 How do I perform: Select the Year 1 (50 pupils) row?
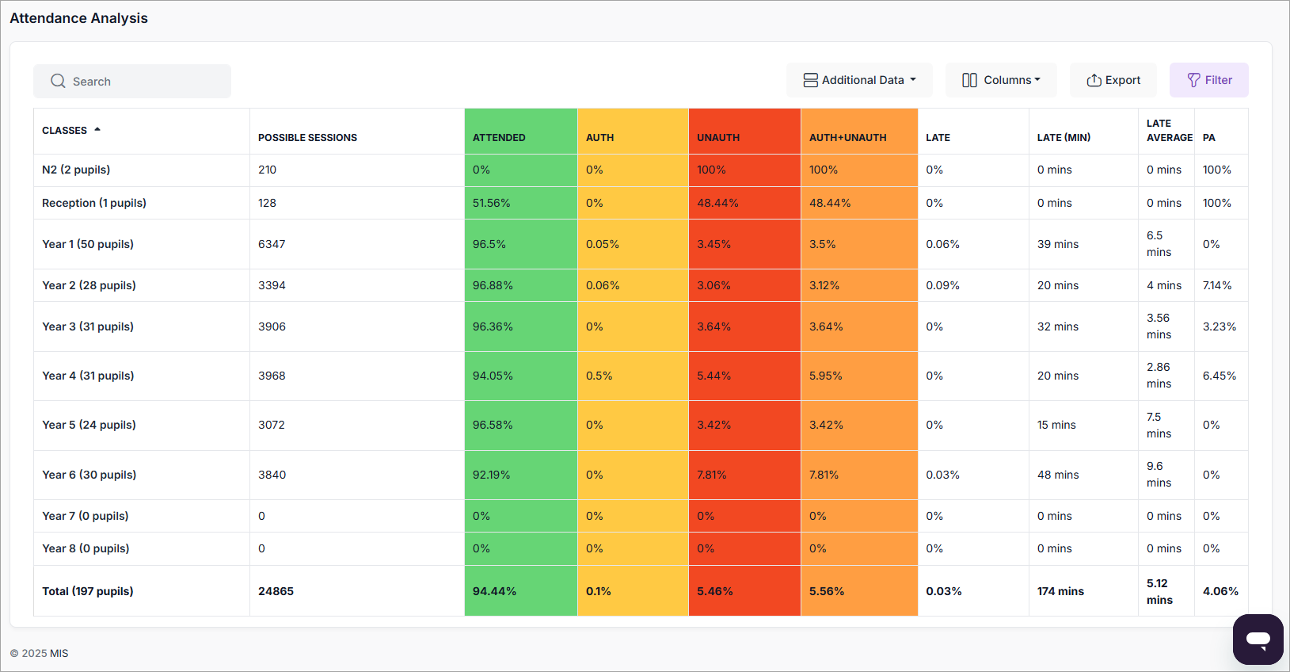click(x=88, y=244)
